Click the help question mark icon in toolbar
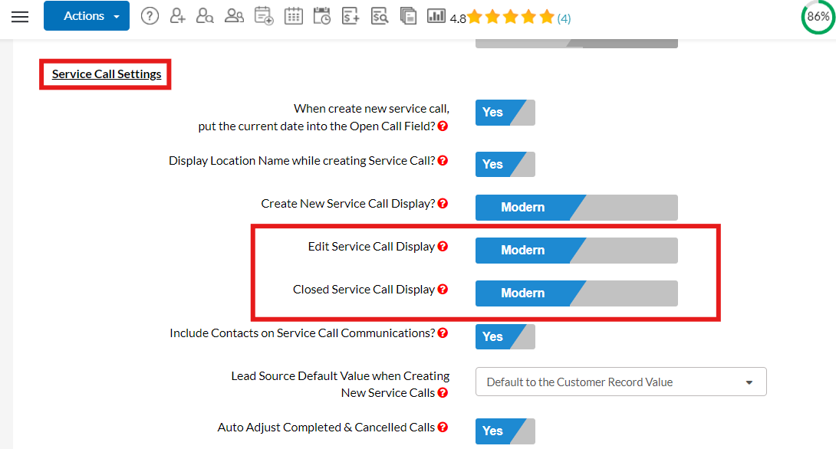The width and height of the screenshot is (836, 449). tap(150, 16)
